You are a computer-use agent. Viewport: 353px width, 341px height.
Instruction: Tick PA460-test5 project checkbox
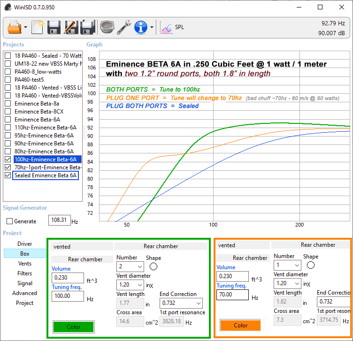[x=8, y=80]
